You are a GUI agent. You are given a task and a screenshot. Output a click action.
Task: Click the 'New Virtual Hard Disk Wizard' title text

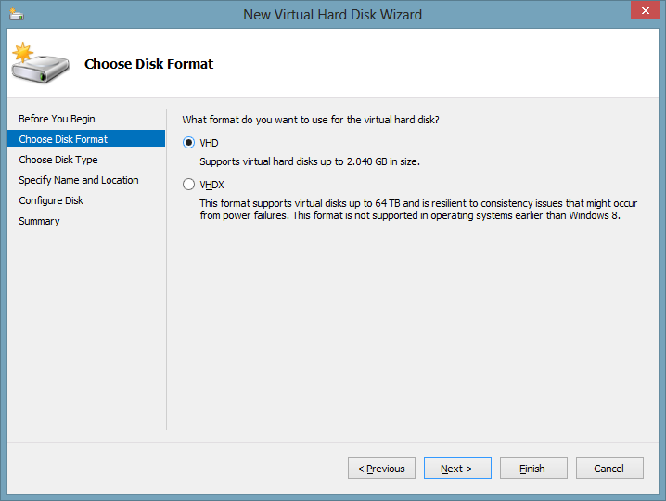click(x=333, y=15)
